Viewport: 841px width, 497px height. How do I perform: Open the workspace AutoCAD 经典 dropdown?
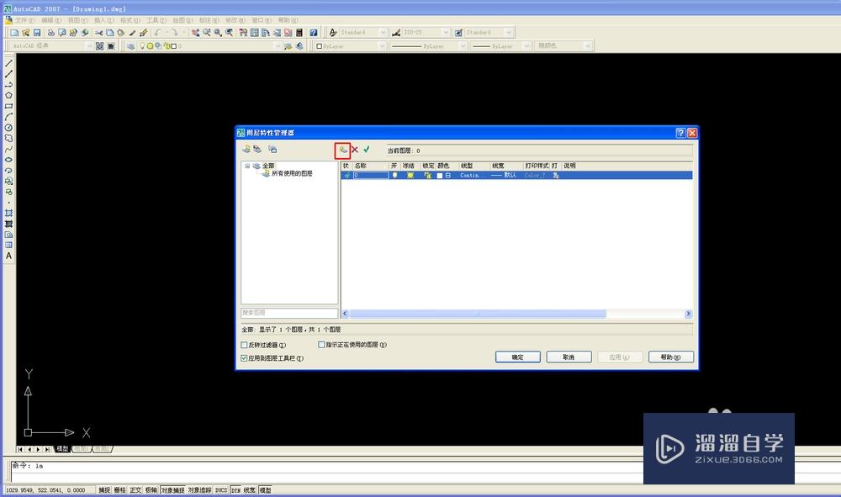(x=89, y=46)
